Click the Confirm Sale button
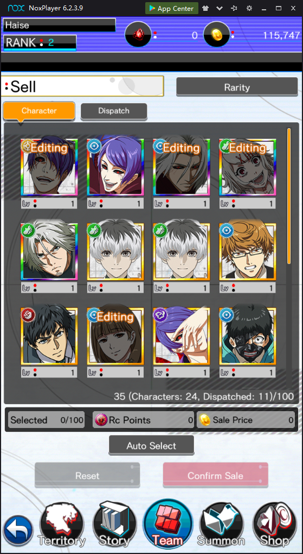 point(215,476)
